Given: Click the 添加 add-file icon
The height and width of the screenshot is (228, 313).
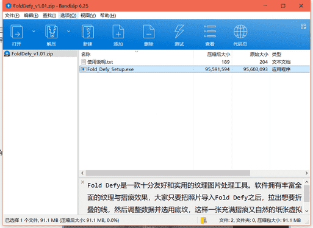Looking at the screenshot, I should (118, 32).
